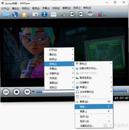Open 播放(P) in the menu bar

[x=16, y=8]
